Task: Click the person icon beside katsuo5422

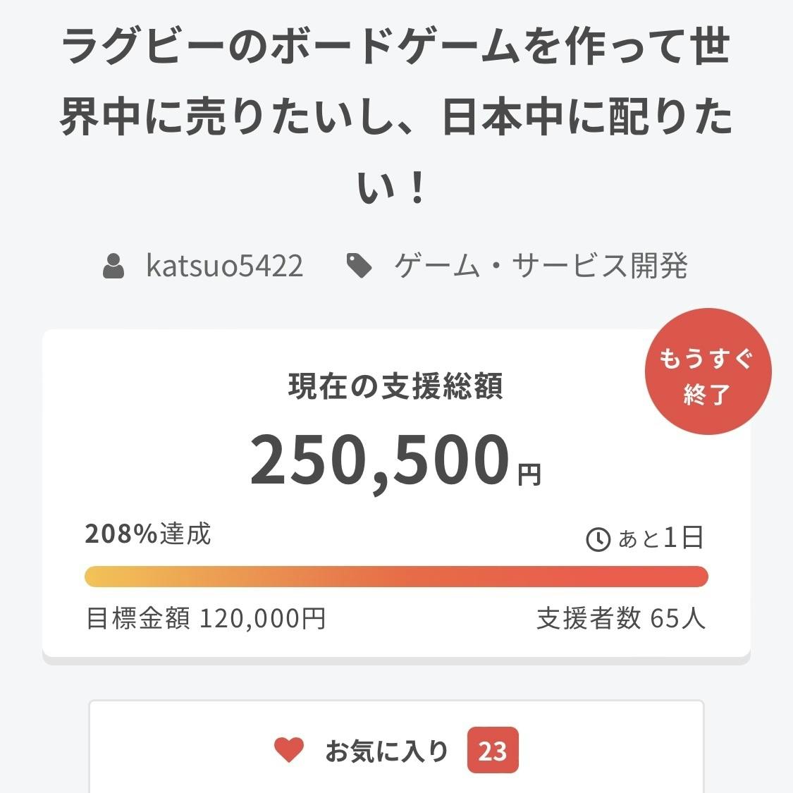Action: [113, 266]
